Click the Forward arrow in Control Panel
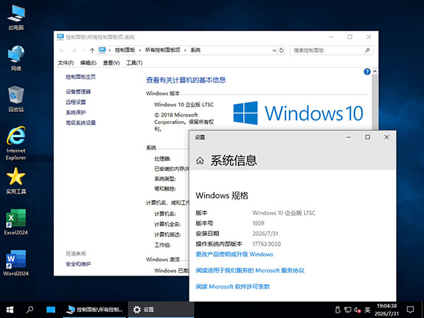The width and height of the screenshot is (424, 318). point(74,50)
